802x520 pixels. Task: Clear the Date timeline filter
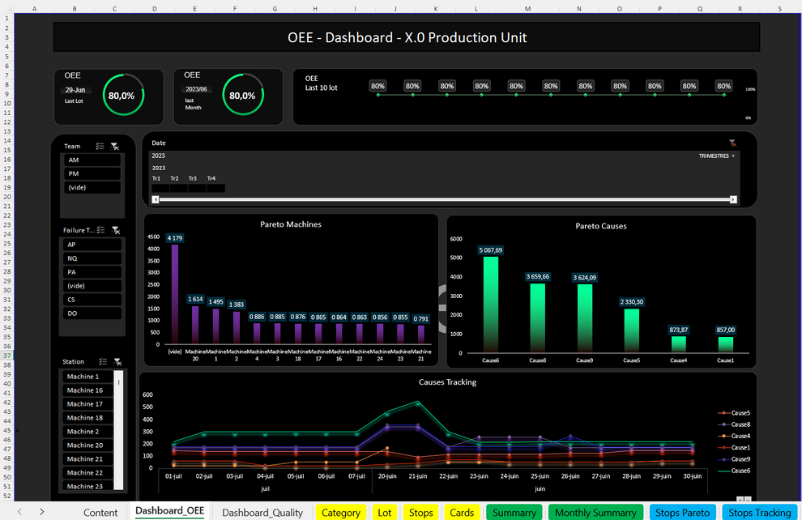coord(733,143)
